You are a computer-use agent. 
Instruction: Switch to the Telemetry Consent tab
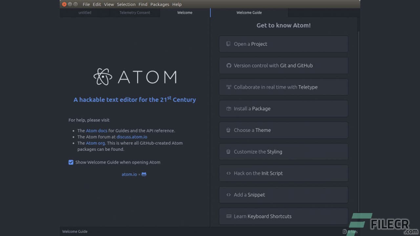[135, 12]
